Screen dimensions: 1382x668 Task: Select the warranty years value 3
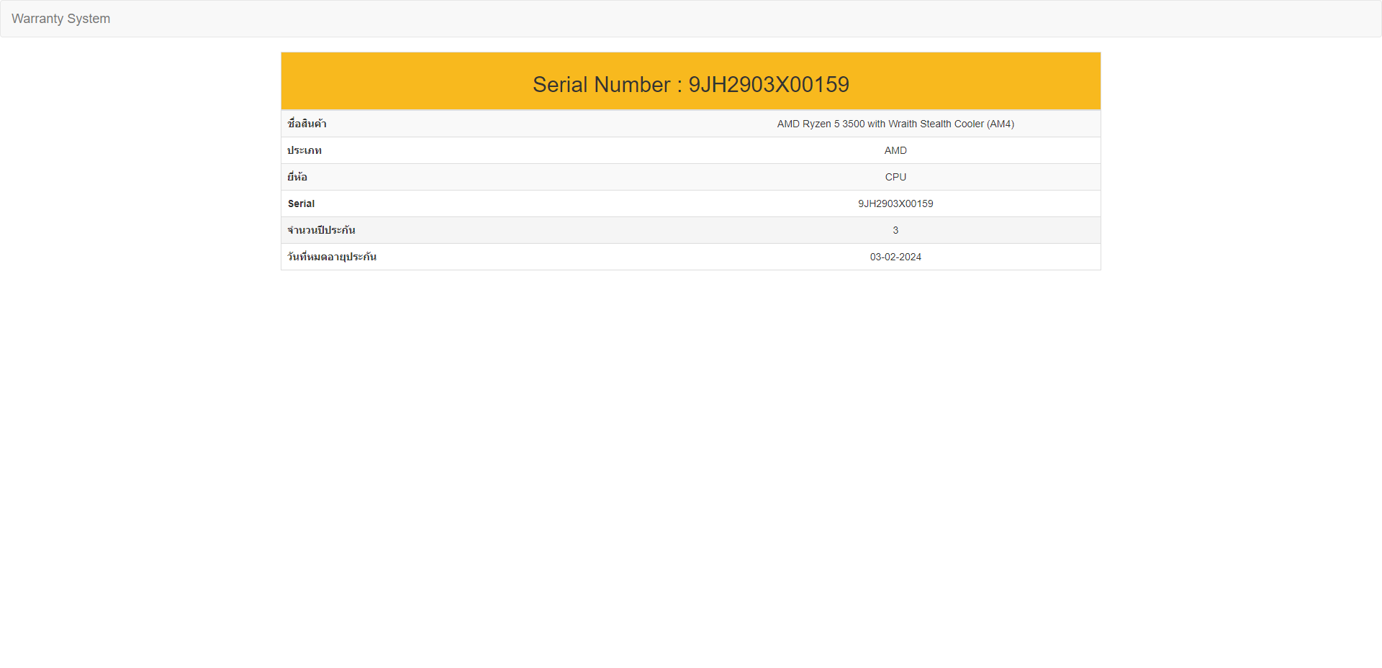tap(895, 230)
